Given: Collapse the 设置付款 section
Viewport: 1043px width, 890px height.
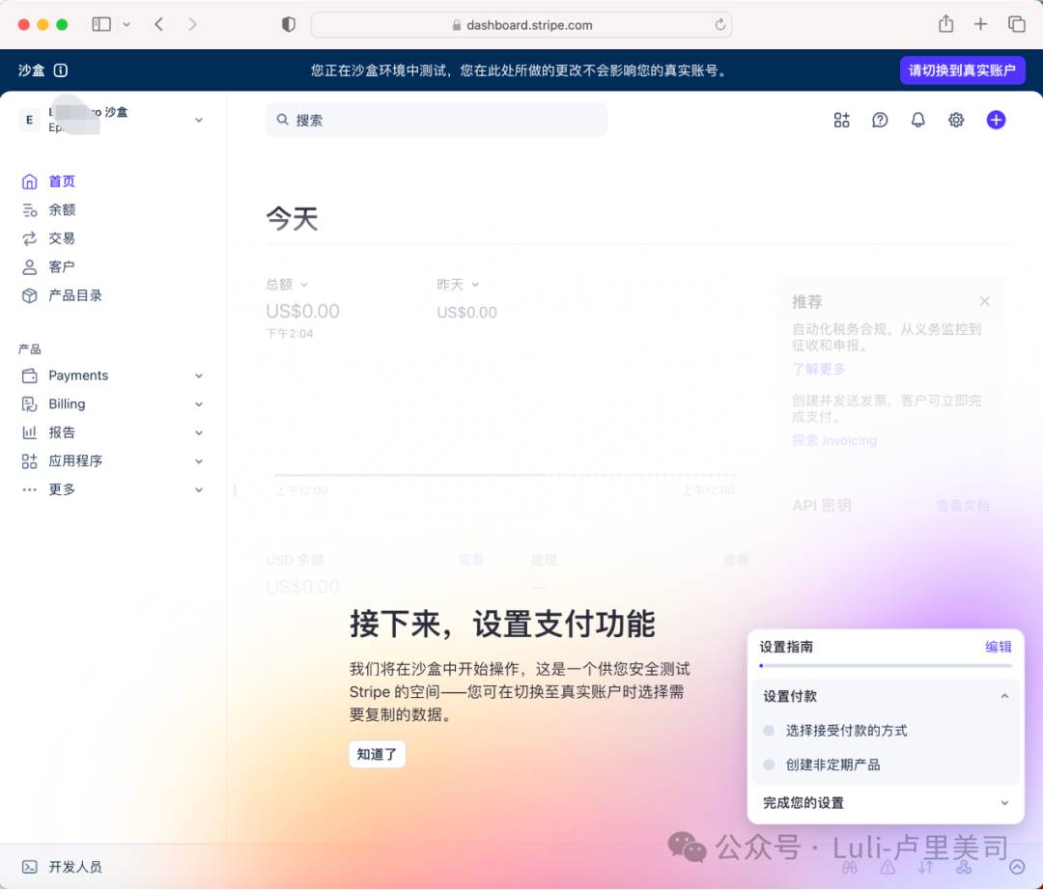Looking at the screenshot, I should [1004, 696].
